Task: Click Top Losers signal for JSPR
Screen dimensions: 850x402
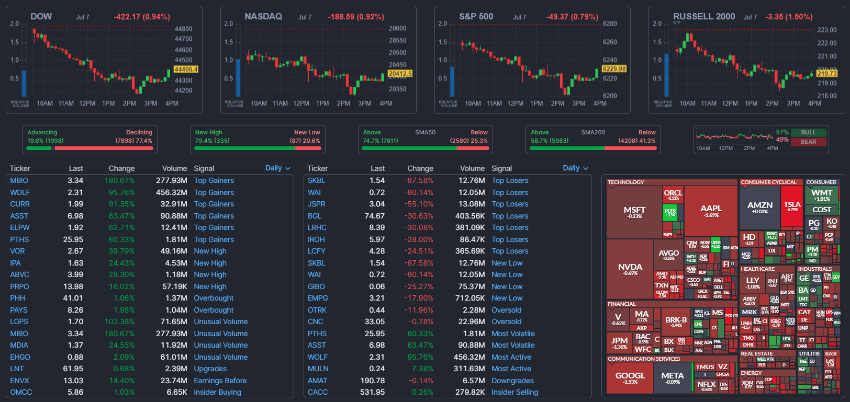Action: point(510,204)
